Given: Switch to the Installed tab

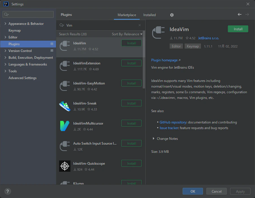Looking at the screenshot, I should point(150,15).
